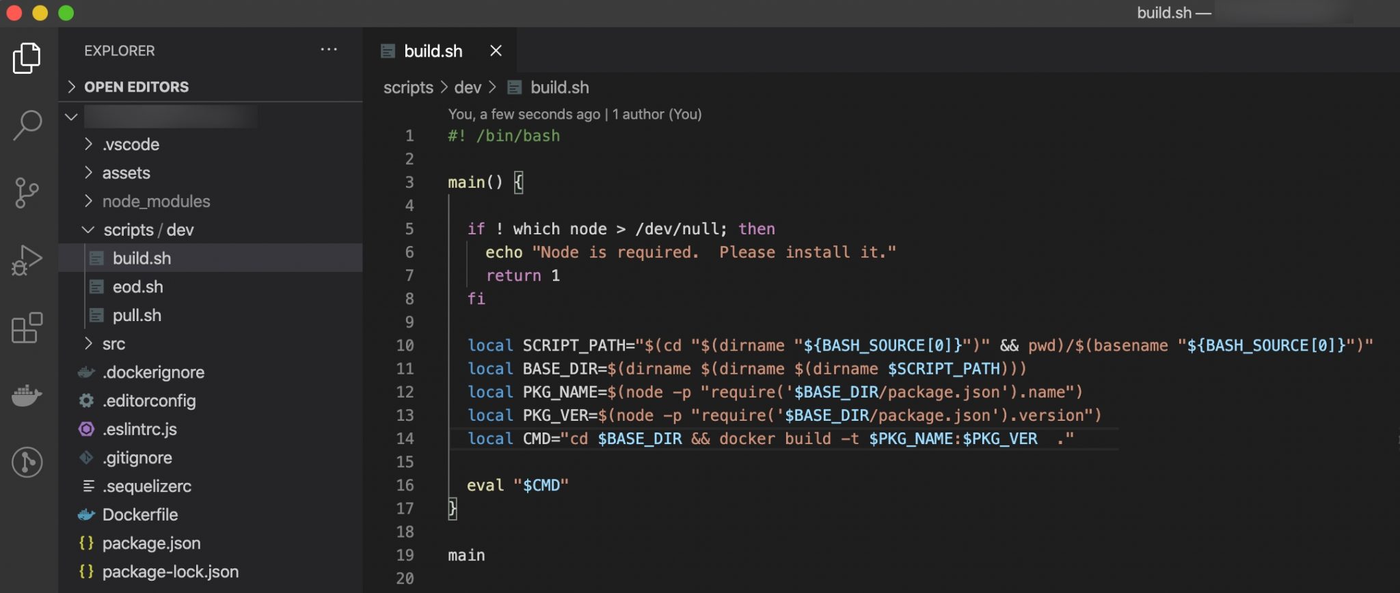Open the Extensions view icon
This screenshot has width=1400, height=593.
(27, 328)
